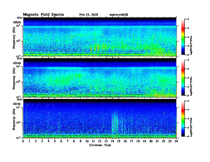Click hour "6" on the time axis
This screenshot has width=210, height=162.
[x=61, y=141]
